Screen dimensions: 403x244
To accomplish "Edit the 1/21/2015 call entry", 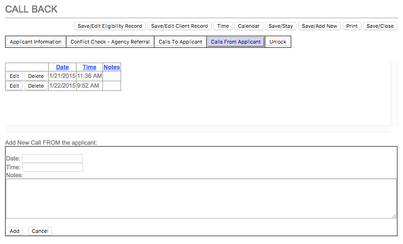I will tap(14, 76).
